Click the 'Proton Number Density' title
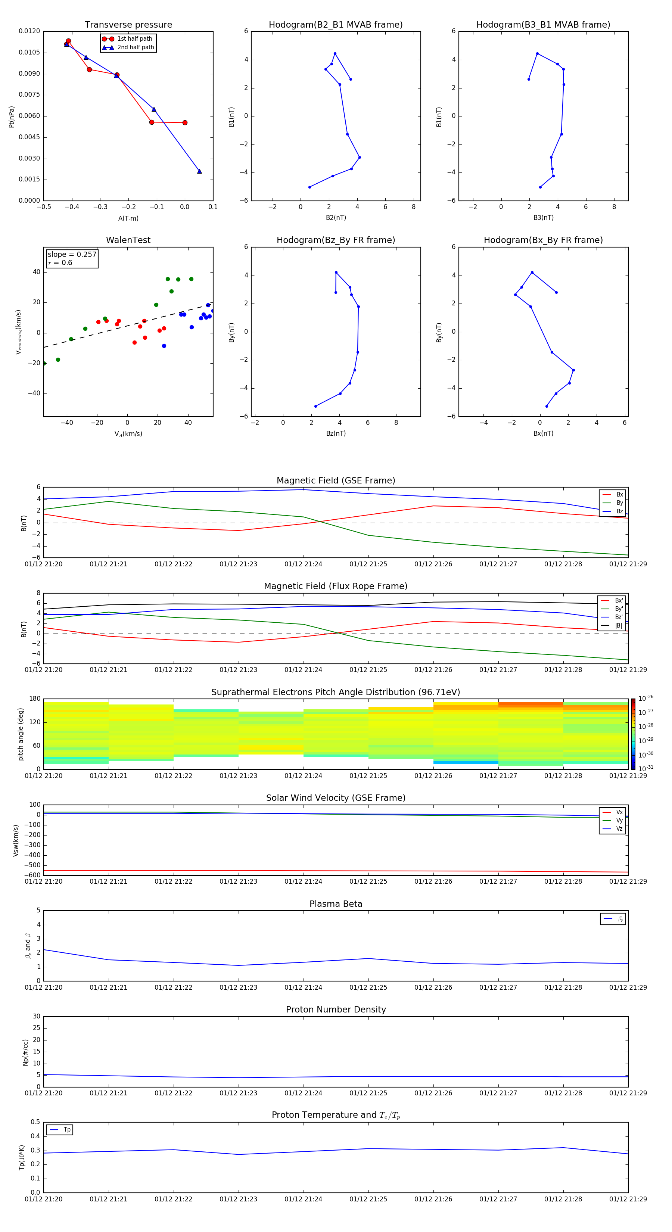Viewport: 672px width, 1232px height. point(336,1009)
